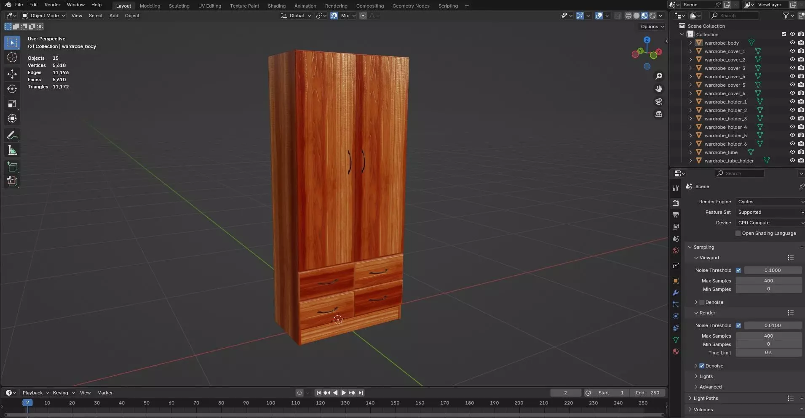Open the Render Engine dropdown
The height and width of the screenshot is (418, 805).
tap(770, 202)
